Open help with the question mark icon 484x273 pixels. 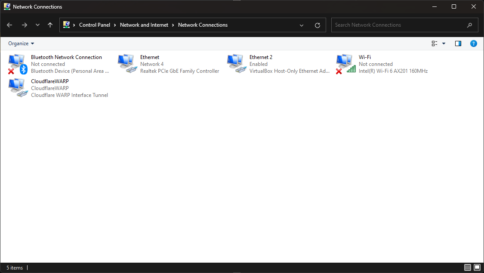473,43
